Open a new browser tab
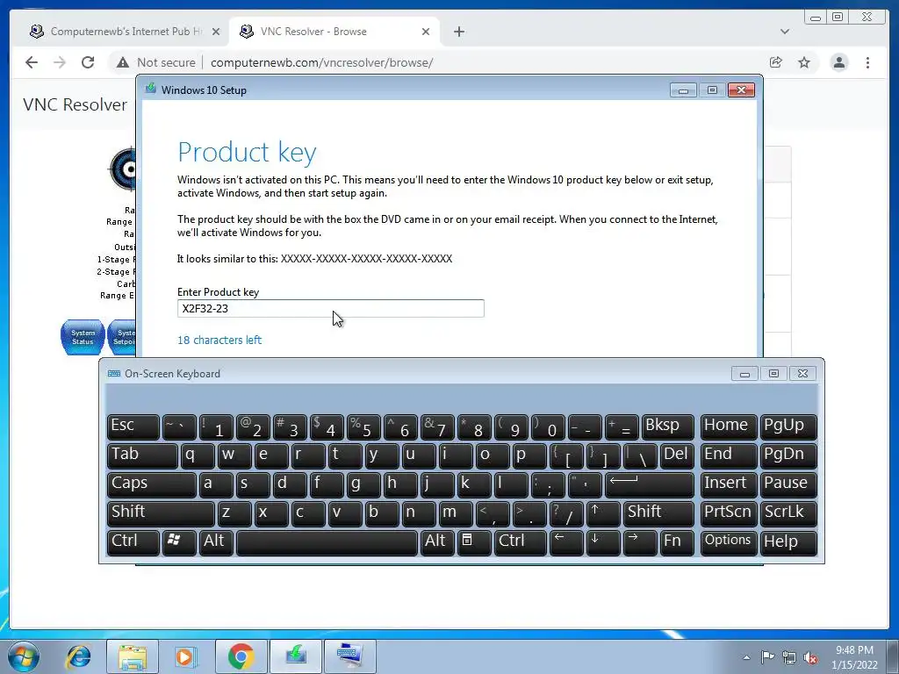Viewport: 899px width, 674px height. tap(458, 32)
